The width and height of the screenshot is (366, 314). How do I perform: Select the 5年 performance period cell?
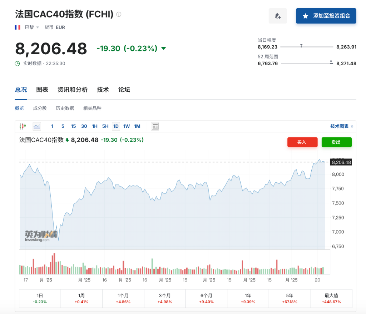(290, 298)
